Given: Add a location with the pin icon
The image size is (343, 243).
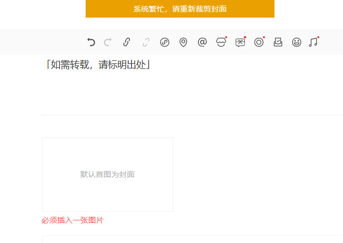Looking at the screenshot, I should (x=183, y=42).
